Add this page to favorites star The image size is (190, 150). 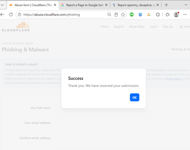pos(123,14)
